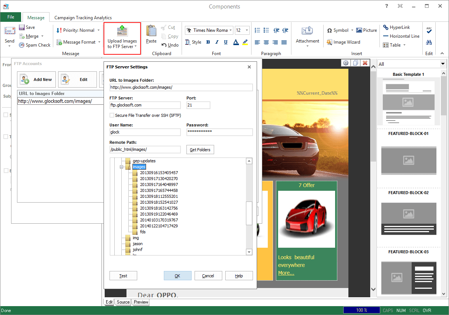Test the FTP server connection
449x315 pixels.
[x=123, y=275]
